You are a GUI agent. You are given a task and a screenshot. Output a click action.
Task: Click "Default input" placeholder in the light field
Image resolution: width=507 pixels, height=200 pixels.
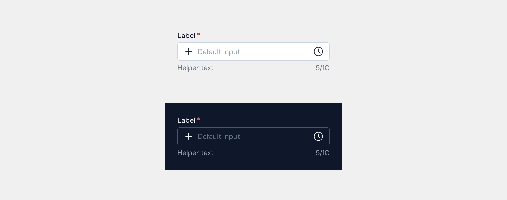219,52
